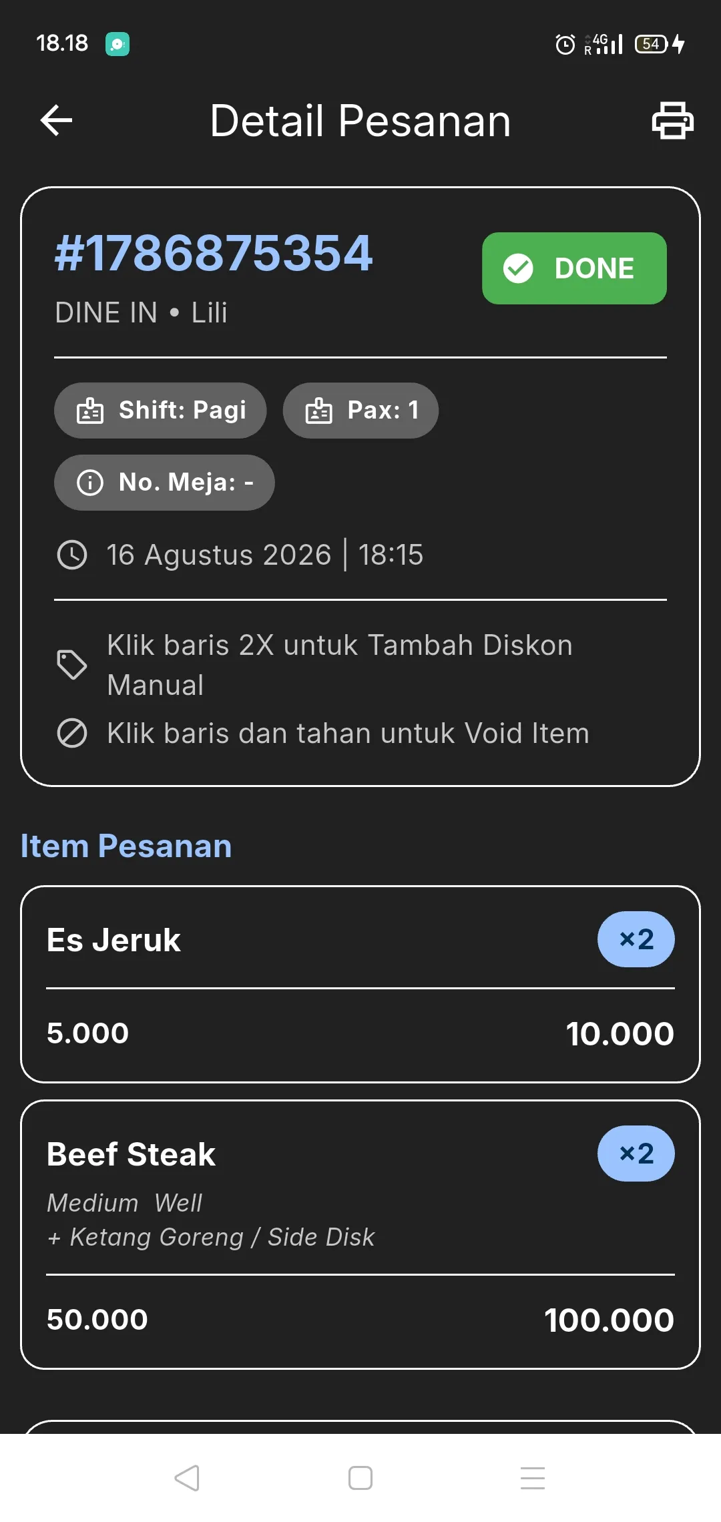Tap the clock icon beside date

(x=72, y=555)
